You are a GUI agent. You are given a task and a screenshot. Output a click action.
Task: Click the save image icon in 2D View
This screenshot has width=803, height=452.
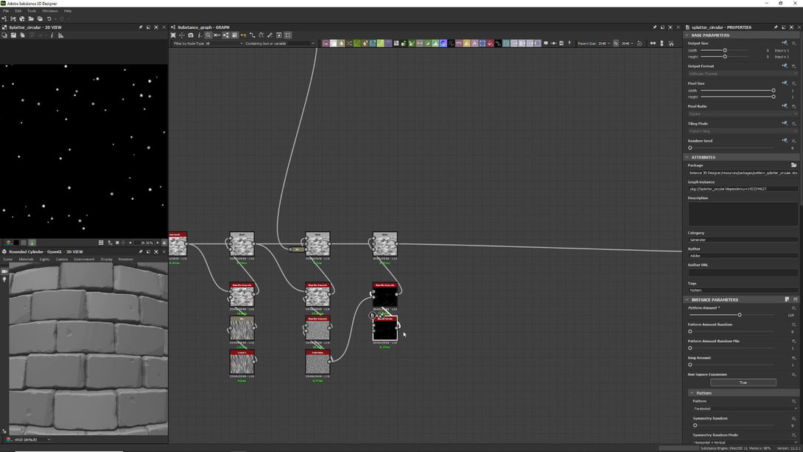(13, 35)
